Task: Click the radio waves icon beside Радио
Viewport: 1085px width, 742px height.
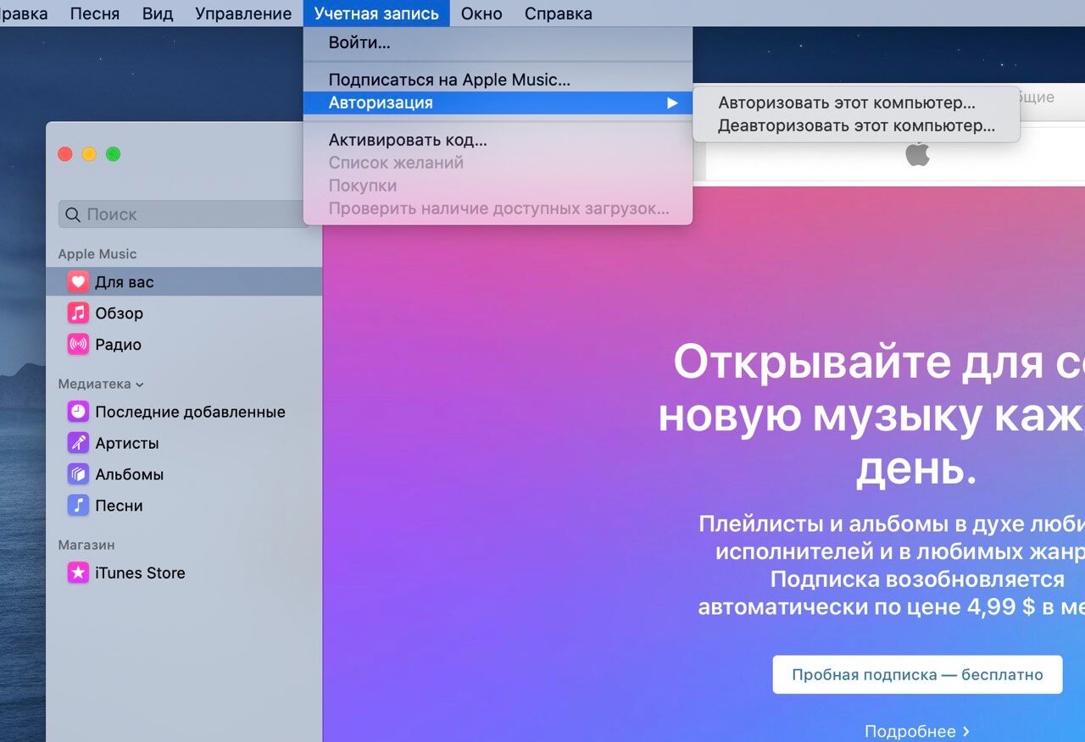Action: (78, 345)
